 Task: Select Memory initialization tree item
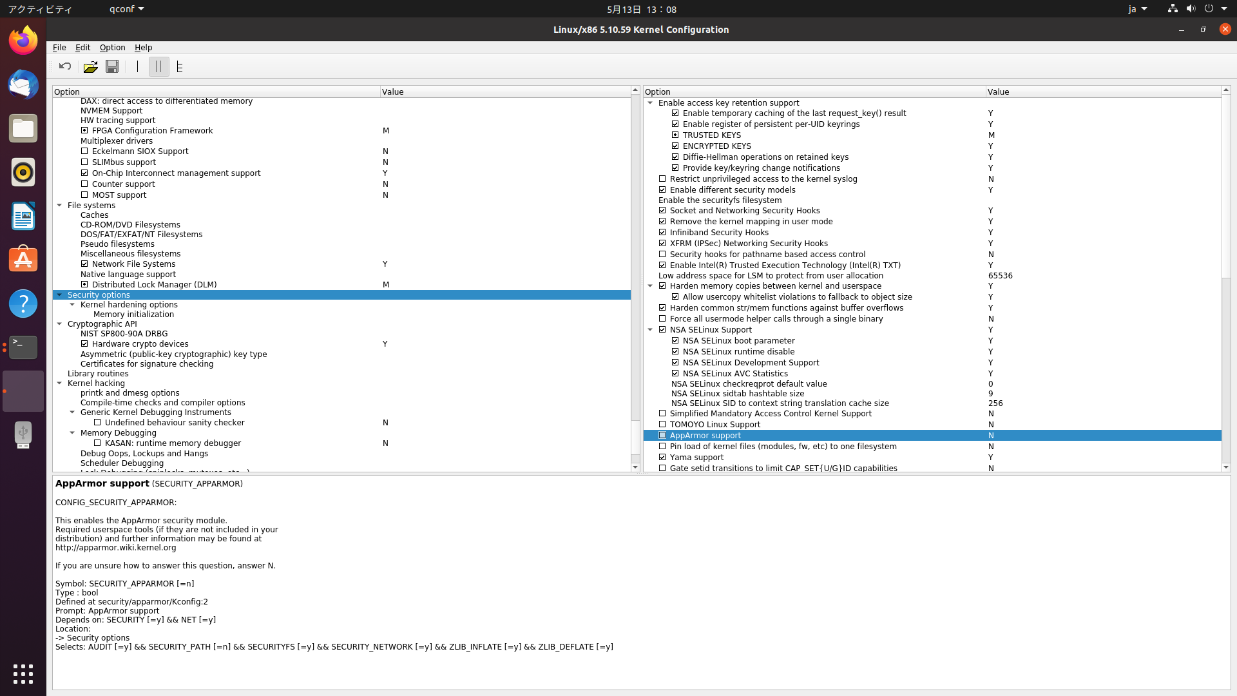pos(133,314)
